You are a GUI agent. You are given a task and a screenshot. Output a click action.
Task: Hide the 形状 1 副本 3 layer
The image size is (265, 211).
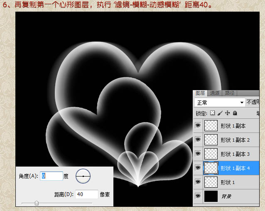point(198,154)
